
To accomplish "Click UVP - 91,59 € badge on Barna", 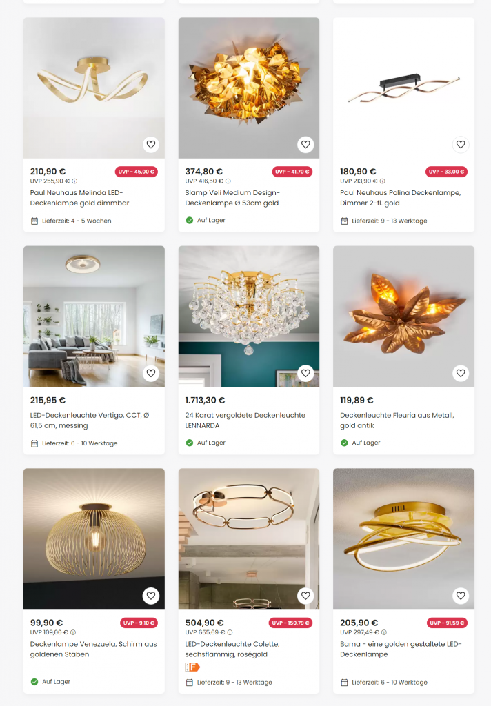I will pos(447,623).
